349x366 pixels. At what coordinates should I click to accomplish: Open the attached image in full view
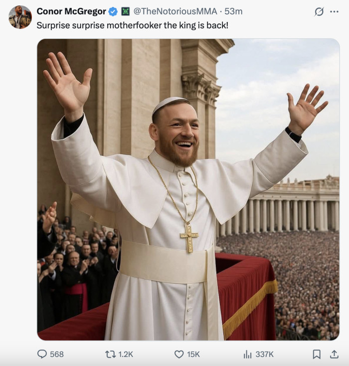tap(188, 189)
